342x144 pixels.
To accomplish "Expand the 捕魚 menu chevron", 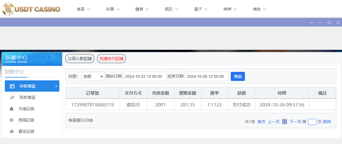I will (265, 9).
